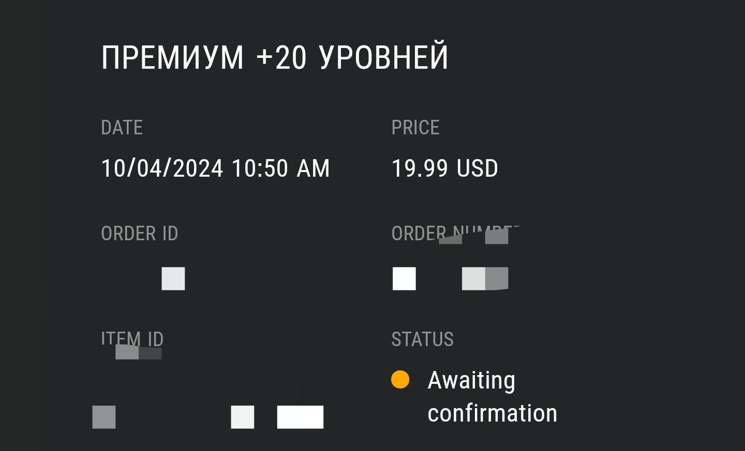Click the DATE field label
Viewport: 745px width, 451px height.
coord(122,128)
